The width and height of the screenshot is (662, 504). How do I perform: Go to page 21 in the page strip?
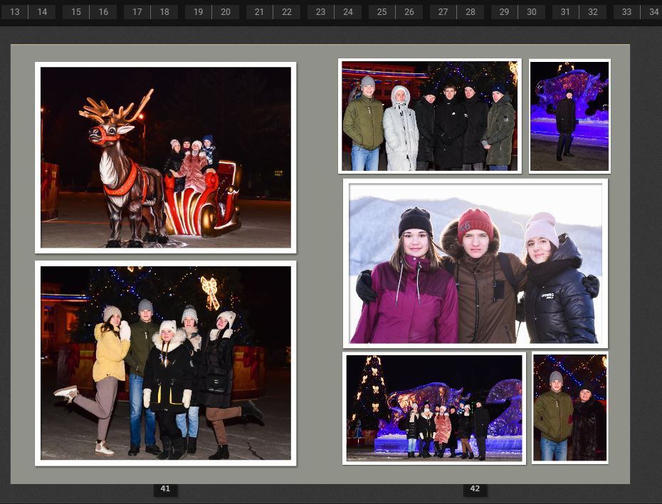(x=259, y=12)
